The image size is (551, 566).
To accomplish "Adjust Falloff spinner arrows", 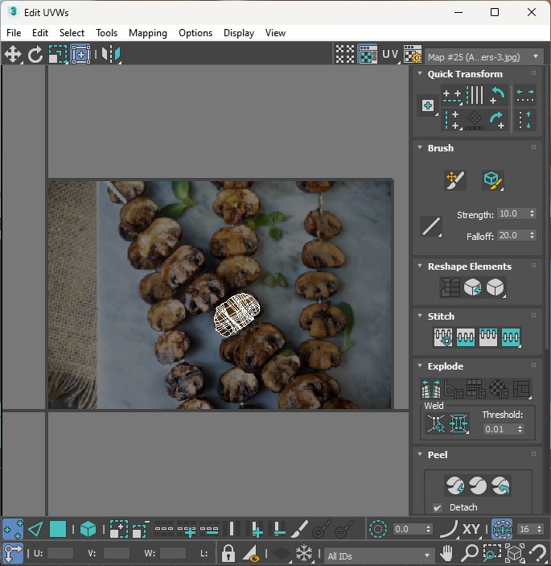I will click(x=532, y=235).
